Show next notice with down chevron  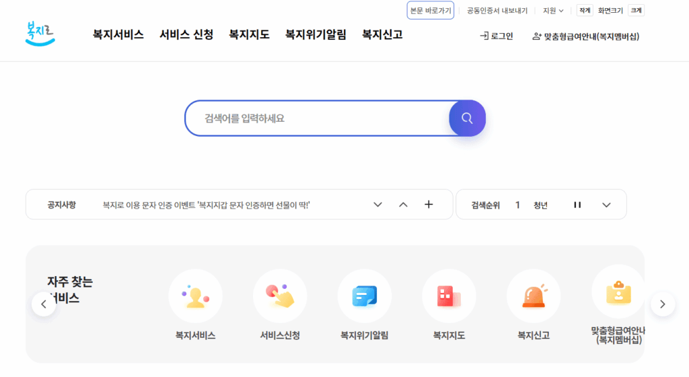(377, 205)
